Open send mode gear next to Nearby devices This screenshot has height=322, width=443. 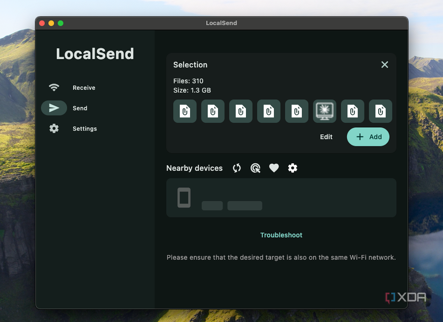coord(293,168)
